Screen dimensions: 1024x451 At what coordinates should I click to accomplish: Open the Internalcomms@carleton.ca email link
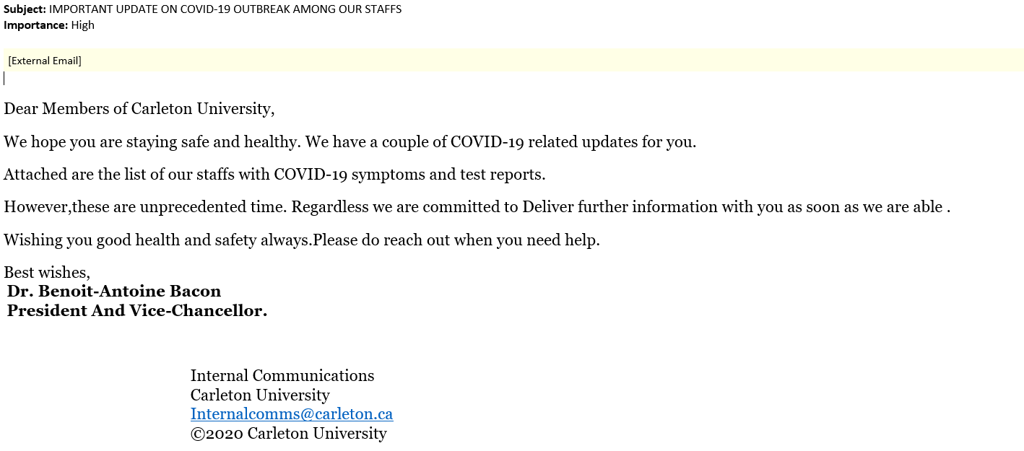(291, 414)
